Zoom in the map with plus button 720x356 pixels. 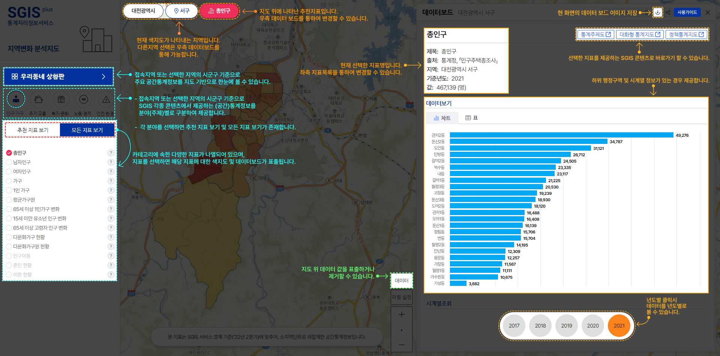pyautogui.click(x=401, y=314)
